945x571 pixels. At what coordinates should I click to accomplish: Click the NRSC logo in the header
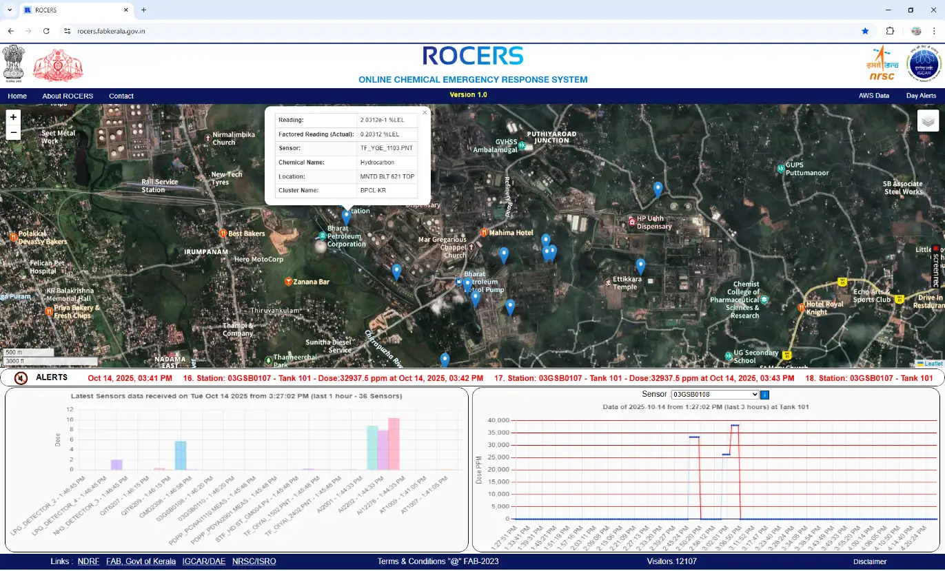pos(881,63)
